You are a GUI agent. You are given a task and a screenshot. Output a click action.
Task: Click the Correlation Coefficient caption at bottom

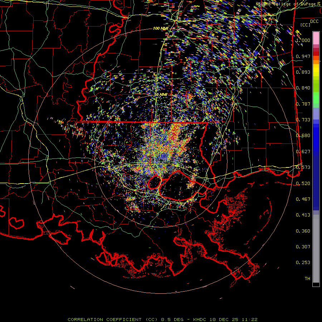pyautogui.click(x=162, y=319)
